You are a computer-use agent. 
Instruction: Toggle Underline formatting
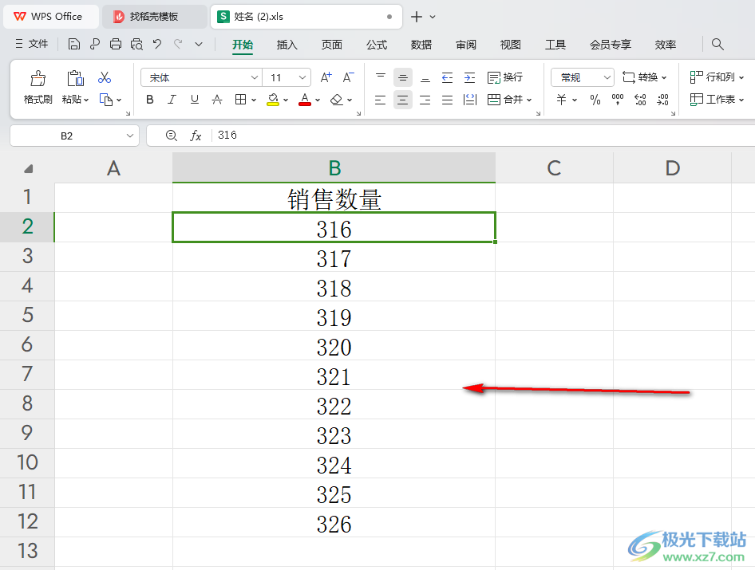194,100
